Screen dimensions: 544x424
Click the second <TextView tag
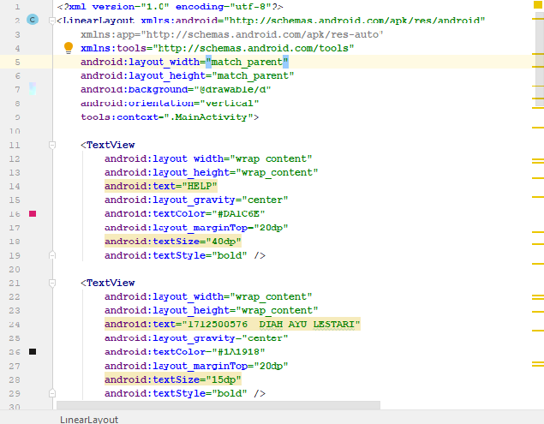pyautogui.click(x=108, y=284)
